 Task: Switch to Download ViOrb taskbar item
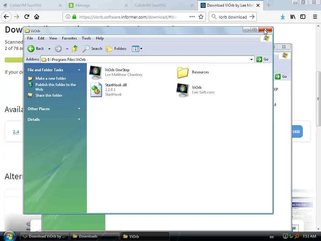(x=45, y=236)
